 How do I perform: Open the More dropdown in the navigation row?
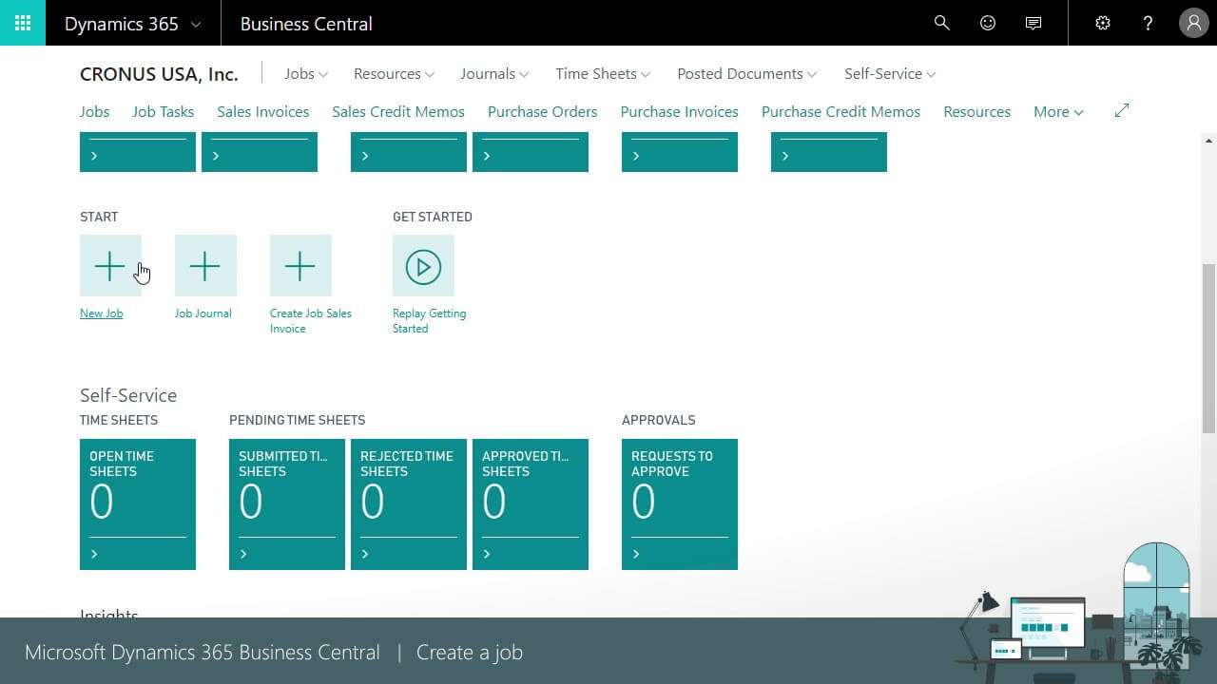tap(1057, 111)
